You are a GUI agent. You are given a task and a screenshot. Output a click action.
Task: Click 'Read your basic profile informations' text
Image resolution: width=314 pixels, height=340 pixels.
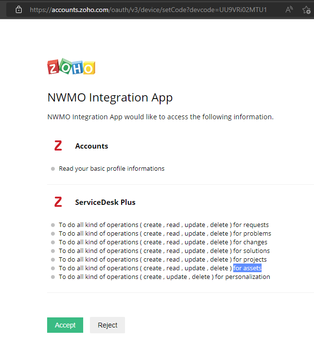(112, 169)
